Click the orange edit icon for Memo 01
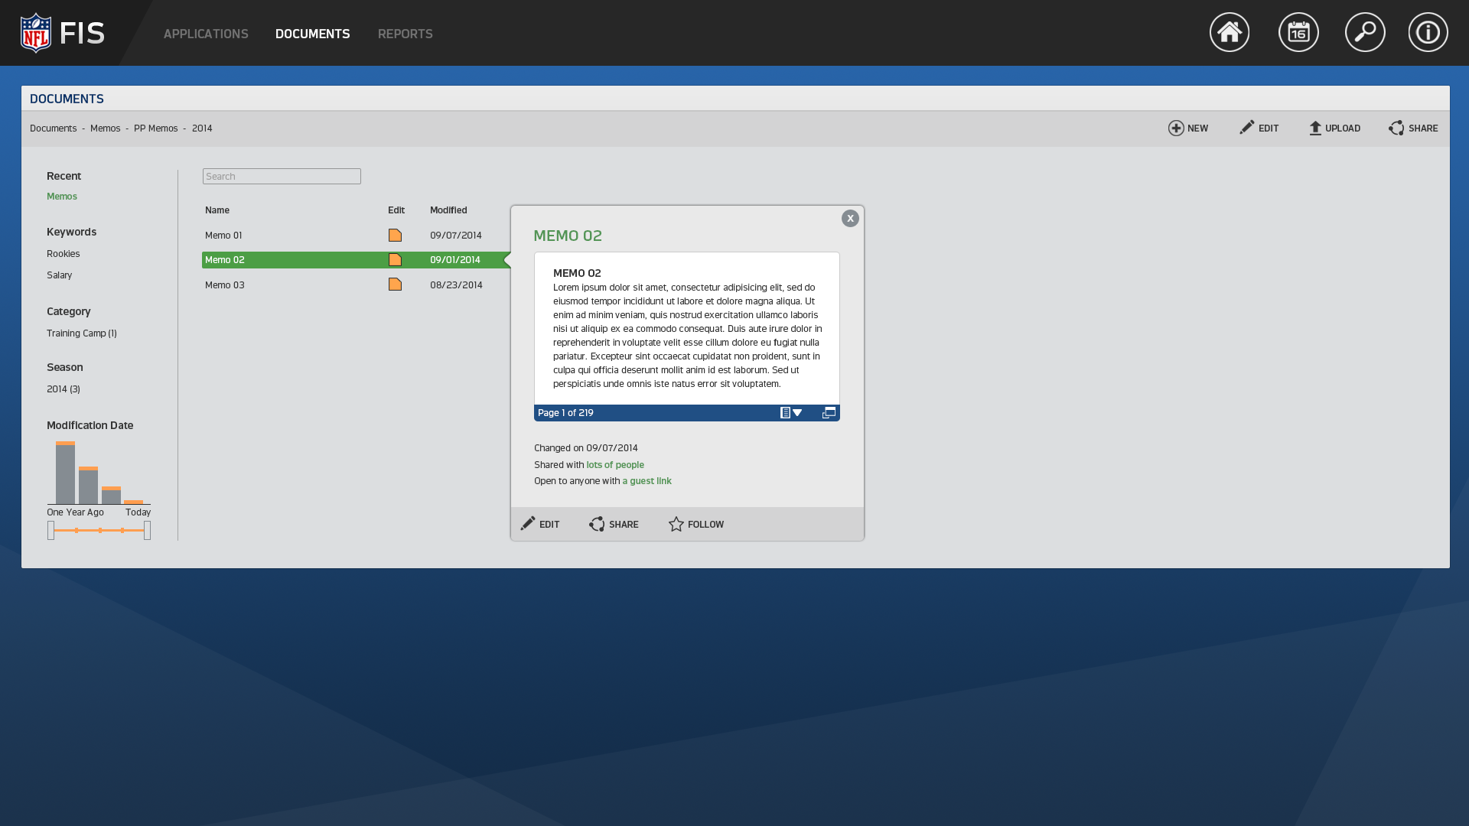This screenshot has height=826, width=1469. [395, 236]
